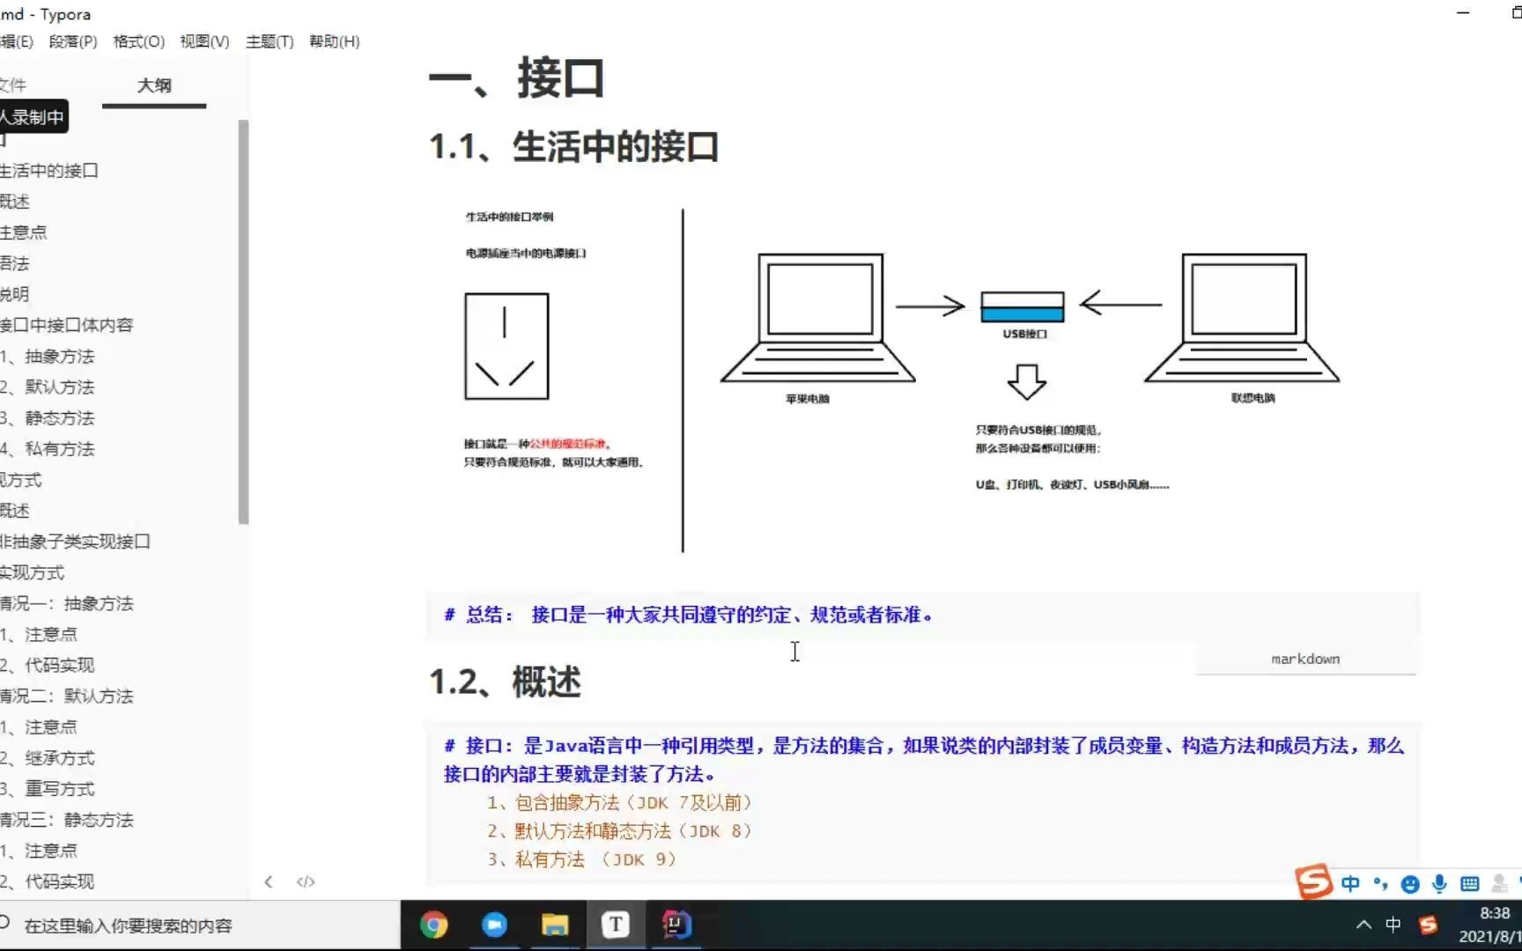Click the 1.2、概述 heading
The image size is (1522, 951).
(x=505, y=682)
